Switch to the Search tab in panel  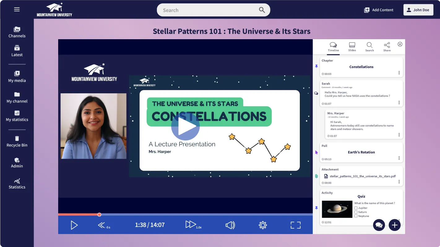[369, 47]
